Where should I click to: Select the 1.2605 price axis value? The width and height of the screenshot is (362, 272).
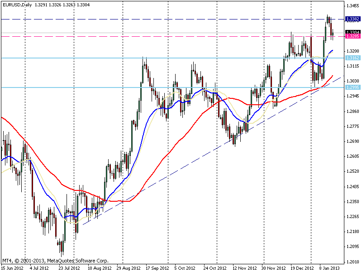[x=353, y=156]
